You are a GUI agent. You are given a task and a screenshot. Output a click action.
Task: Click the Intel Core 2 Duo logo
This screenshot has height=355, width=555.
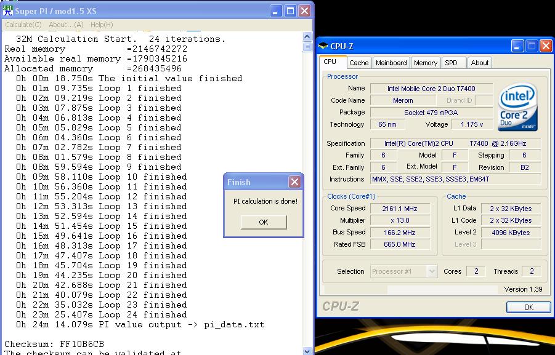(517, 107)
